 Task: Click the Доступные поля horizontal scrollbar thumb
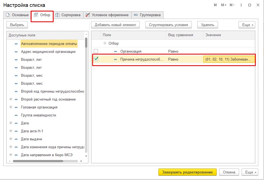tap(38, 161)
